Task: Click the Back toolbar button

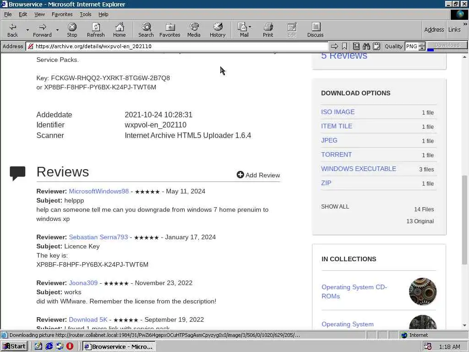Action: pyautogui.click(x=12, y=30)
